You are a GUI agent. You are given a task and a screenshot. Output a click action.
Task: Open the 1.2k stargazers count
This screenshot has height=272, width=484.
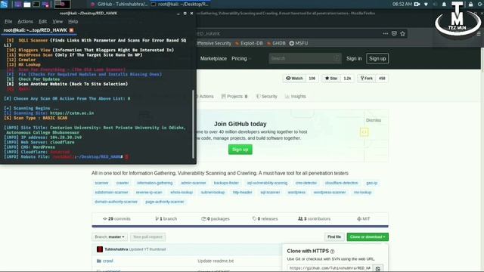(347, 79)
